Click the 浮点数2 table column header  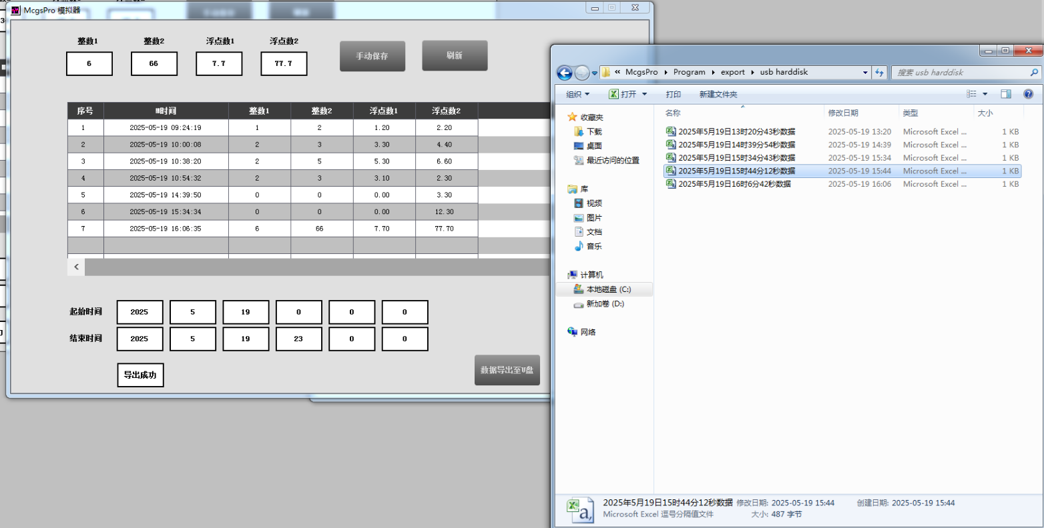(447, 111)
